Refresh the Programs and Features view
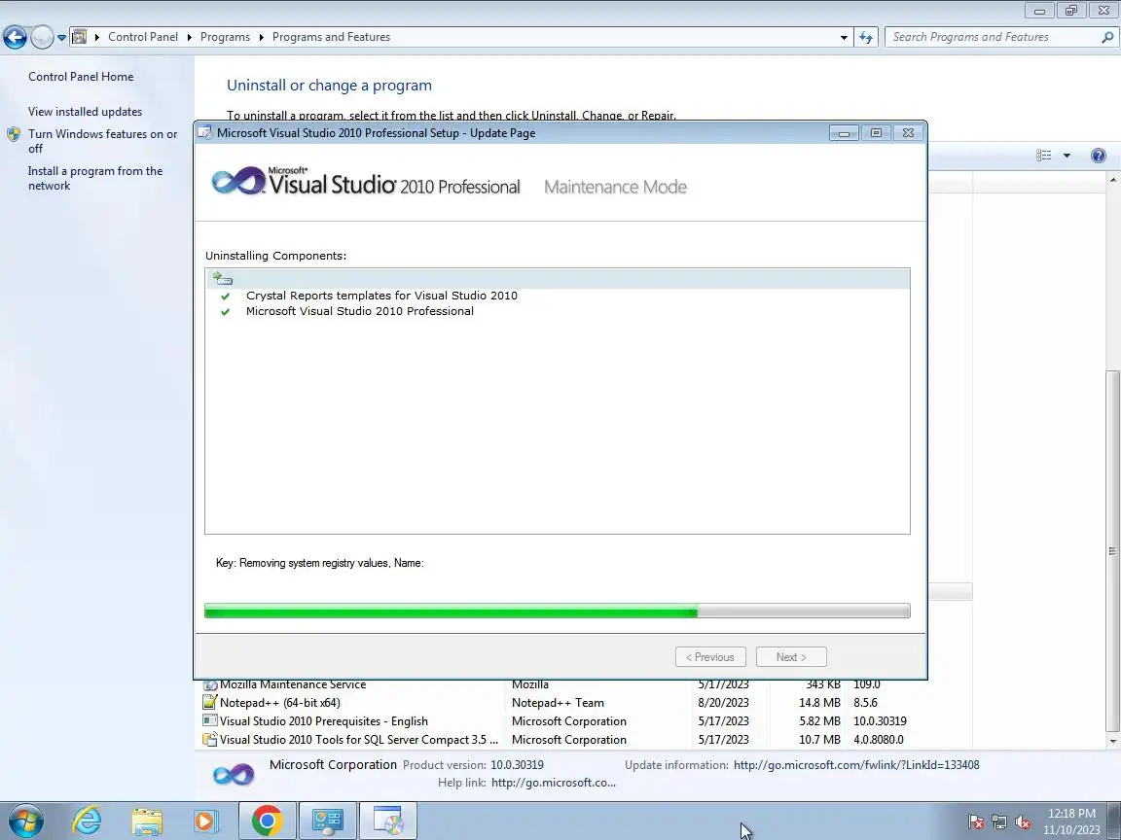The height and width of the screenshot is (840, 1121). [866, 37]
